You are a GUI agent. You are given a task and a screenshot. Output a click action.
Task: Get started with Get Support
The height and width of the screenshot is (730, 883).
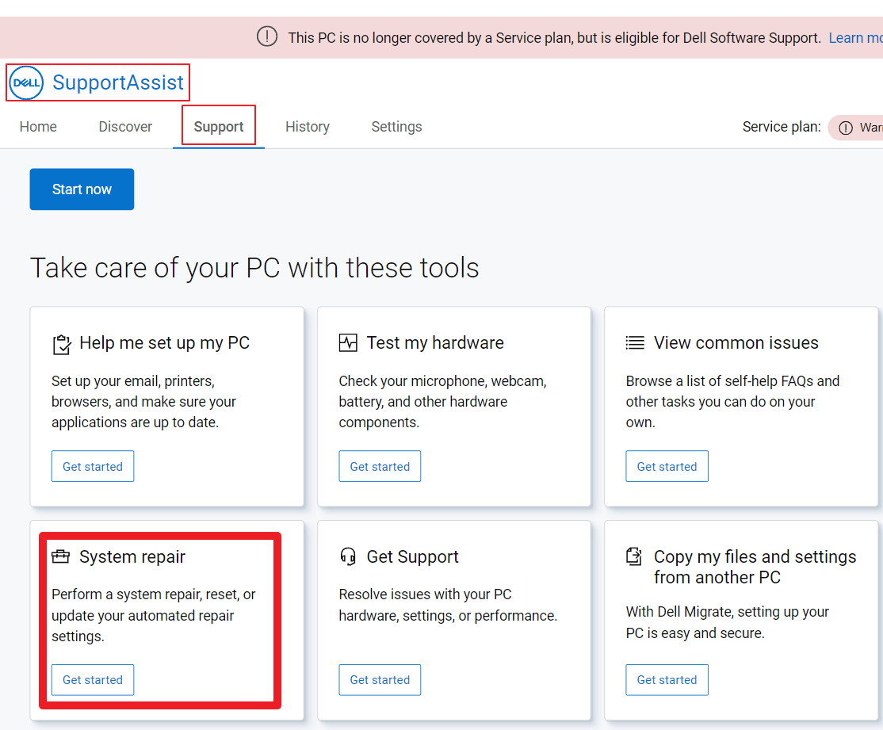point(380,680)
